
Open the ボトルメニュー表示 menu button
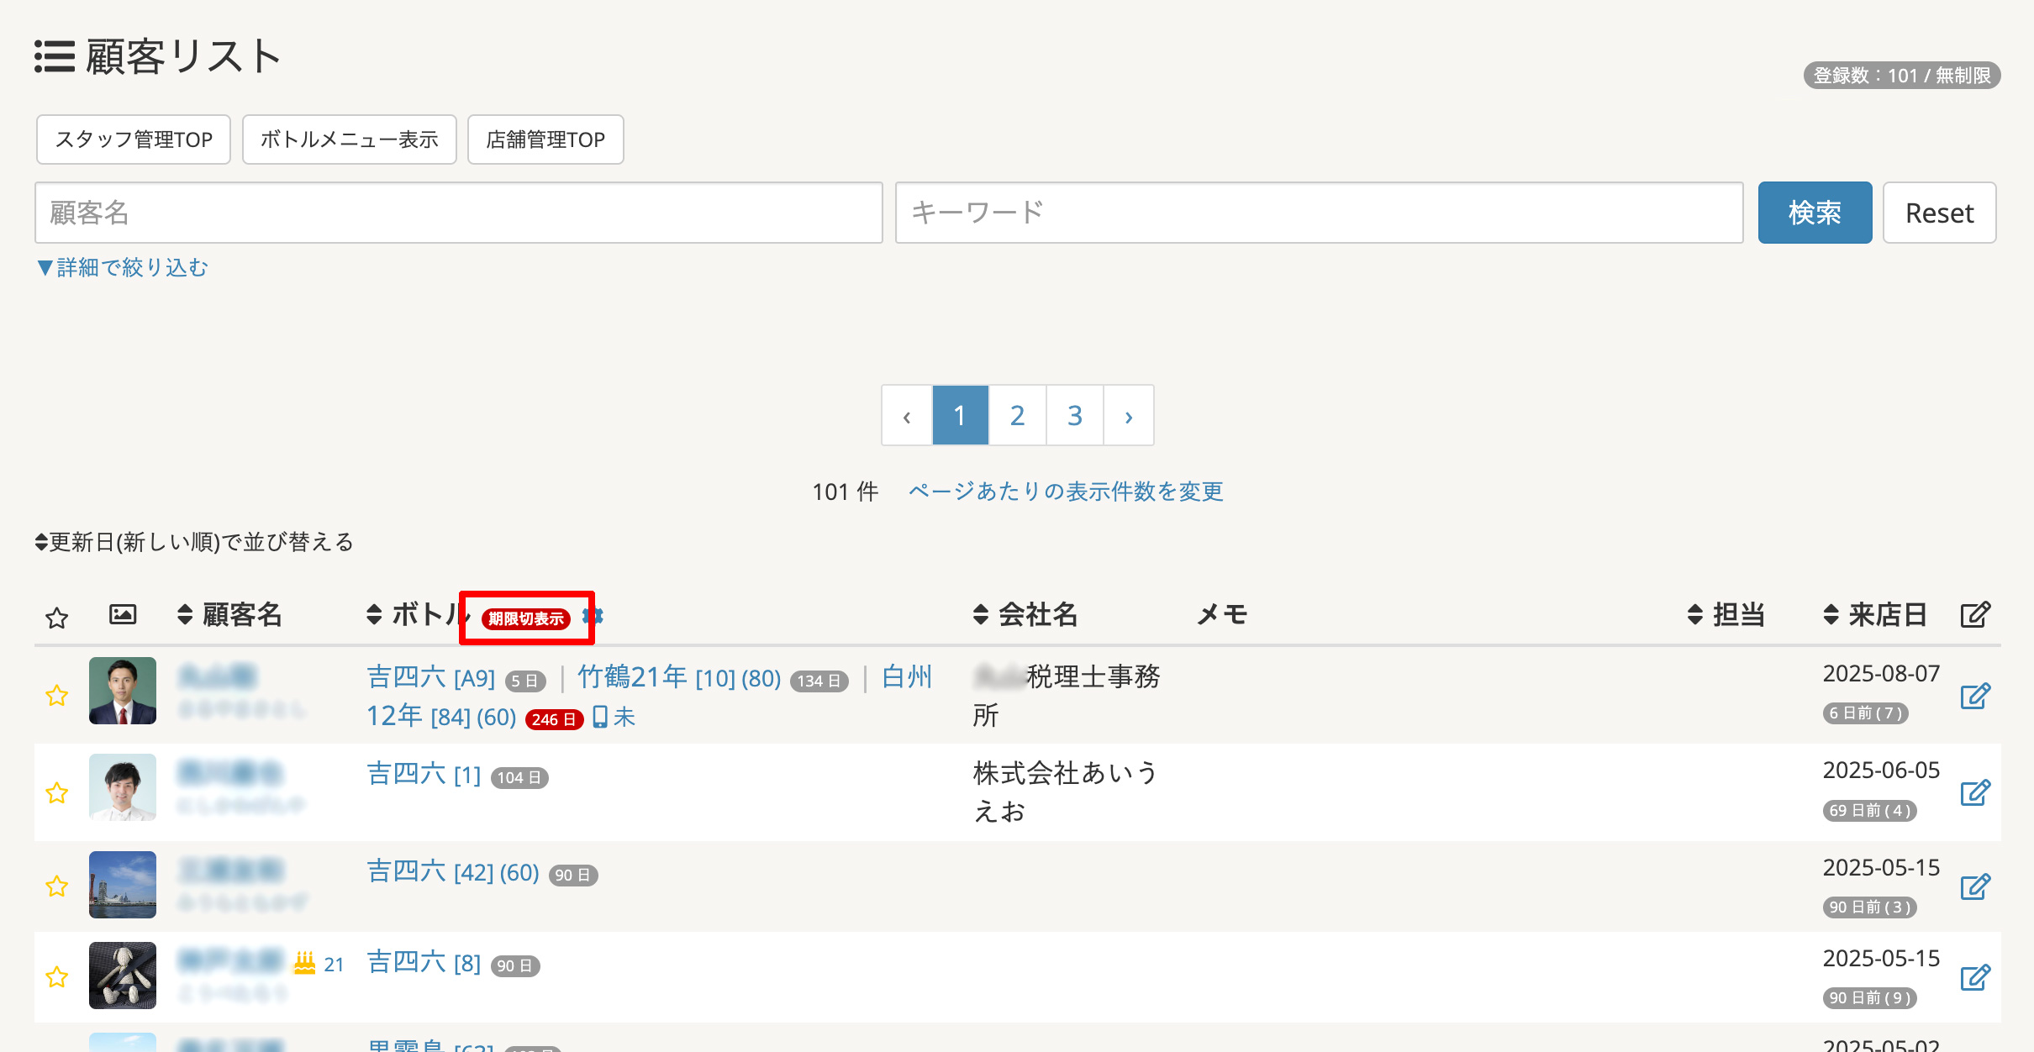(x=349, y=139)
